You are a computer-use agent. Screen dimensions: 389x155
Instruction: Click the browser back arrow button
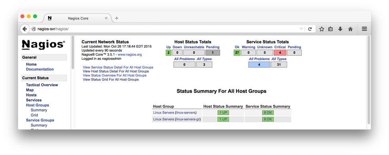pyautogui.click(x=24, y=29)
